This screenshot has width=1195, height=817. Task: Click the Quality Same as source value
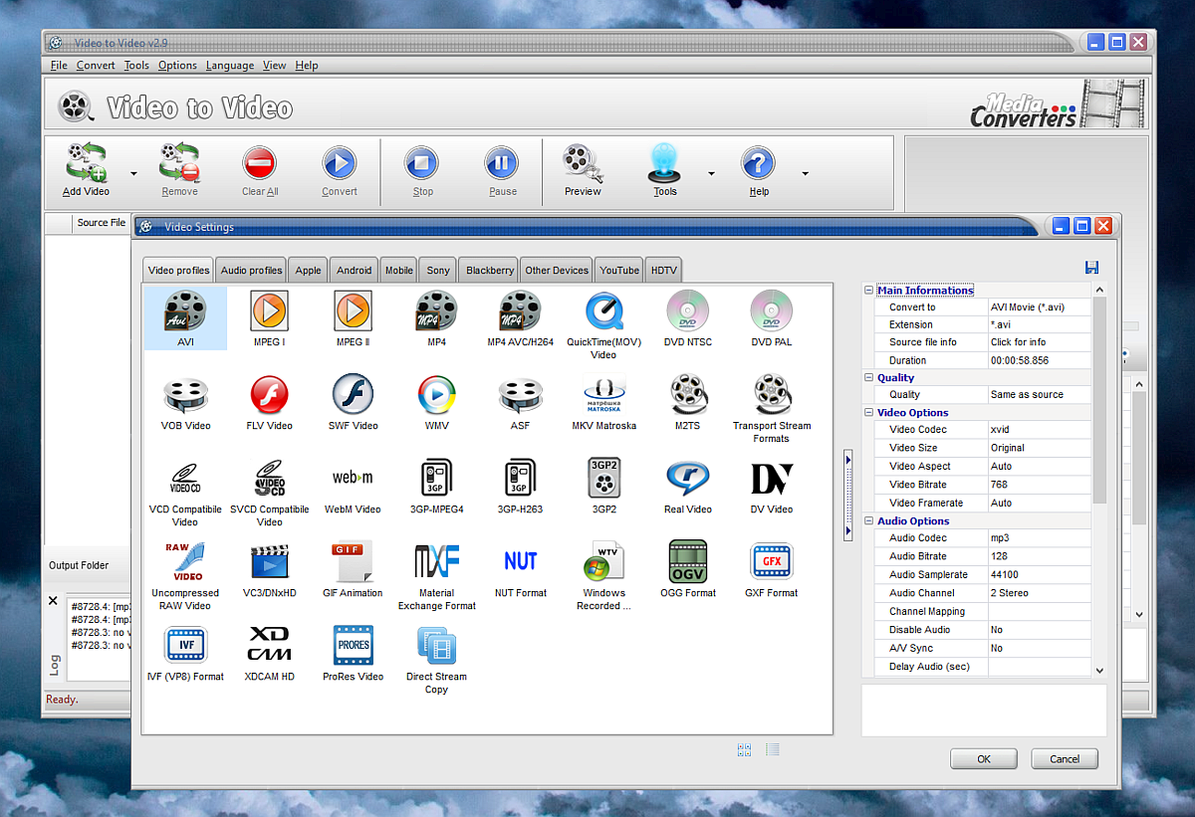point(1040,394)
